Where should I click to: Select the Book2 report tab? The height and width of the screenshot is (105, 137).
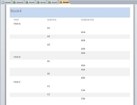(42, 2)
